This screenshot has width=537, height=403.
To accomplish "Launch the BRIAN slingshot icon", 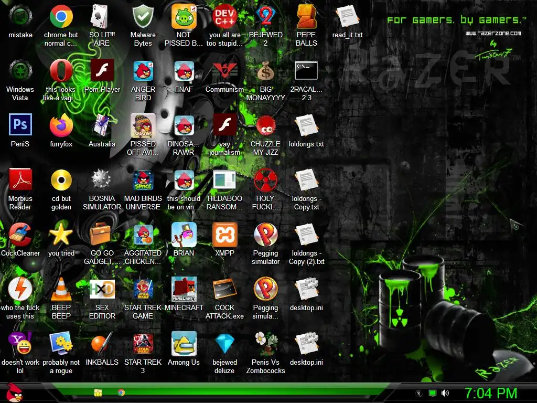I will 184,235.
